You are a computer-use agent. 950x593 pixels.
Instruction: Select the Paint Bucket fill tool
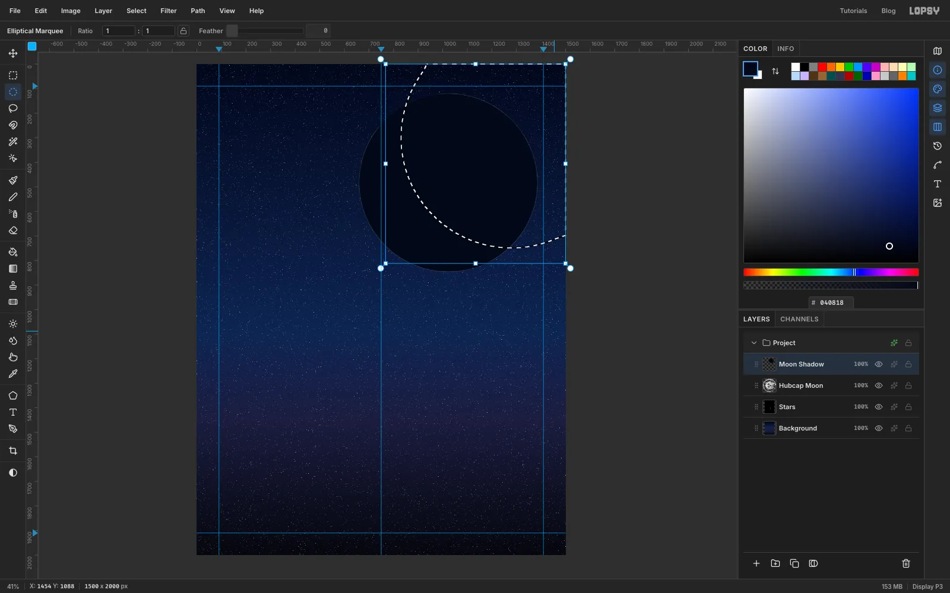pos(12,252)
